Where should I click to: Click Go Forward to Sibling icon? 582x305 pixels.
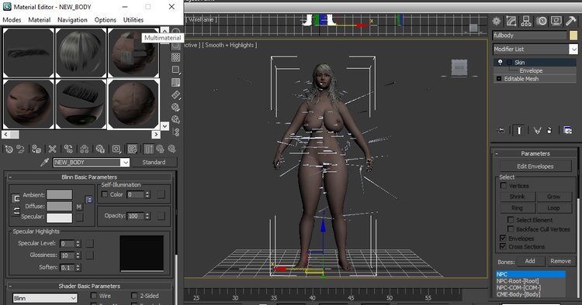pyautogui.click(x=171, y=149)
